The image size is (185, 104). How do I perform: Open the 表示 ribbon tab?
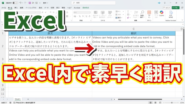click(x=58, y=8)
